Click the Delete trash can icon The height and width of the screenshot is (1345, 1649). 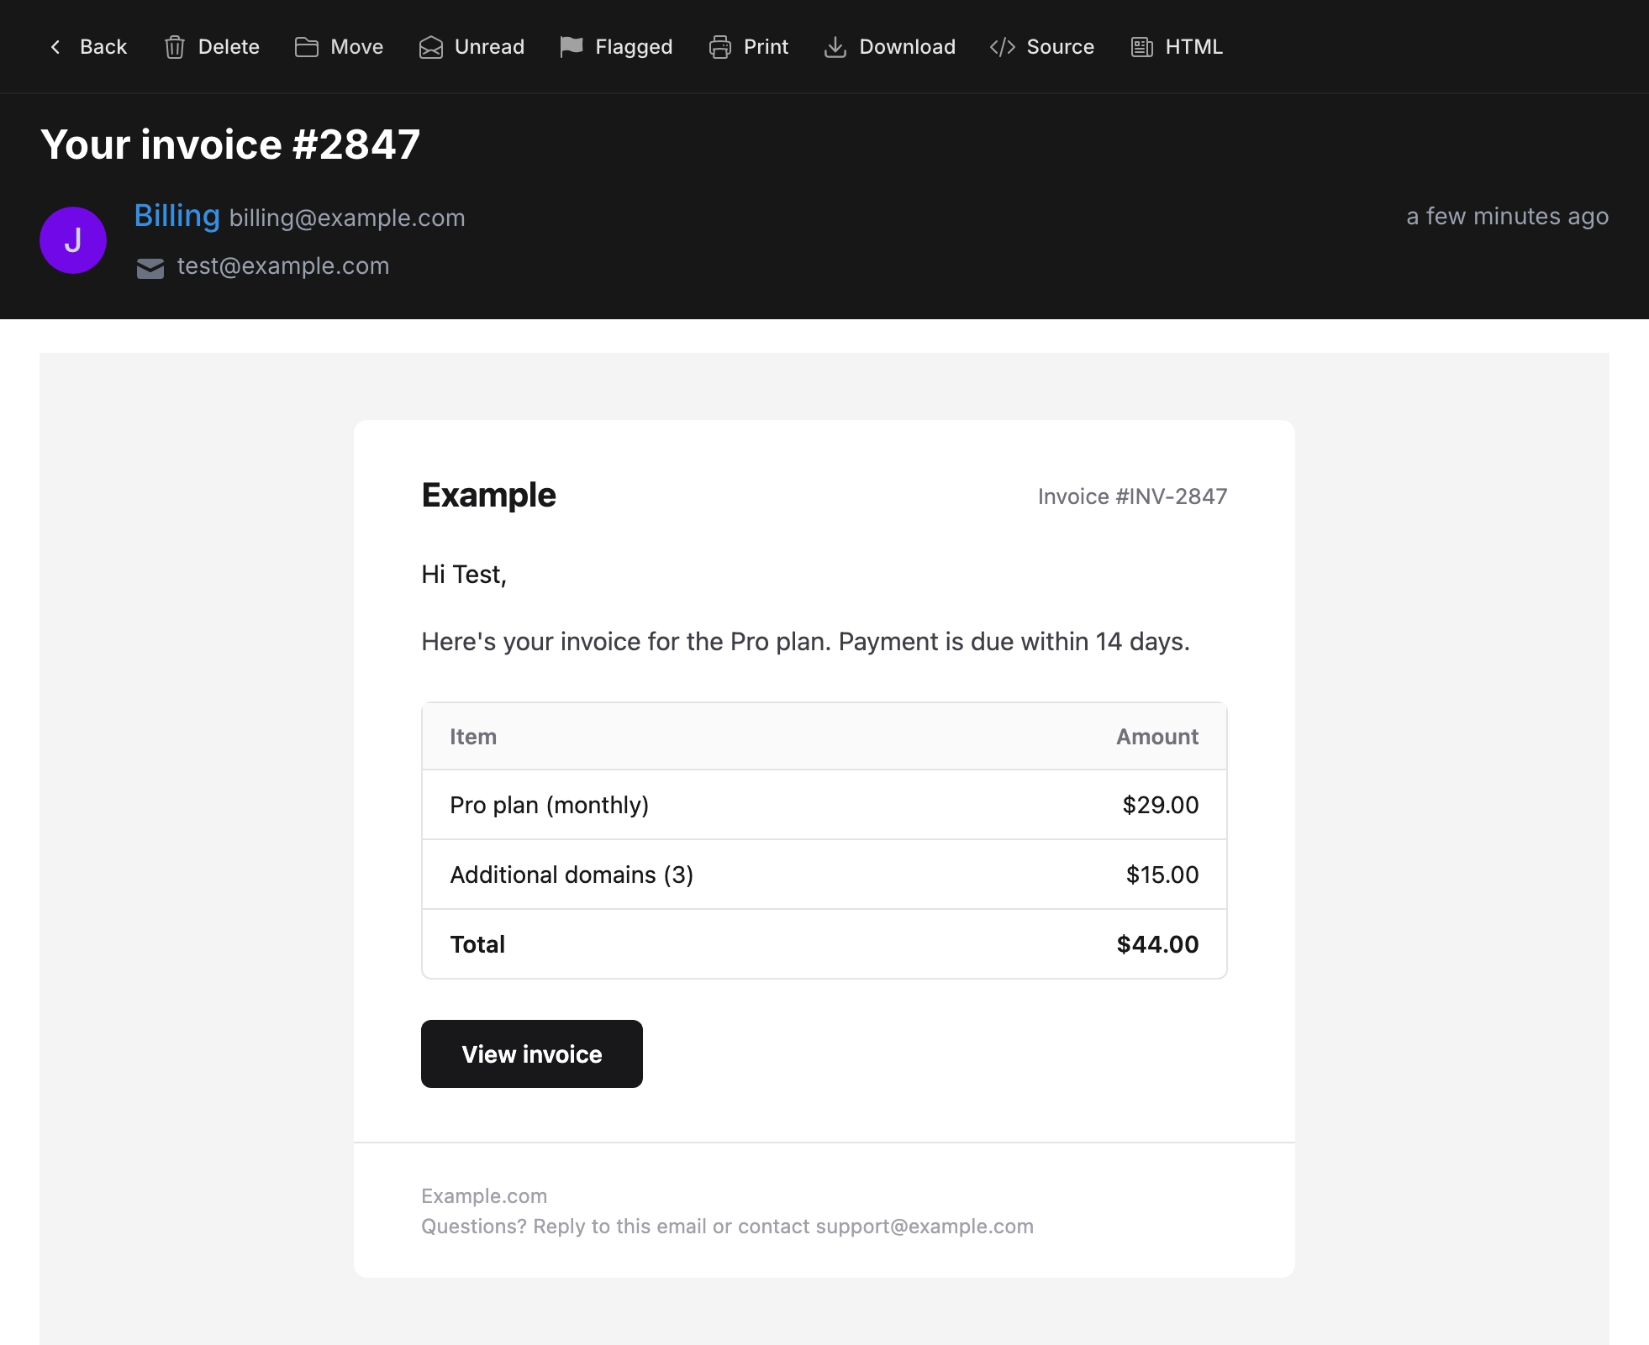(175, 47)
